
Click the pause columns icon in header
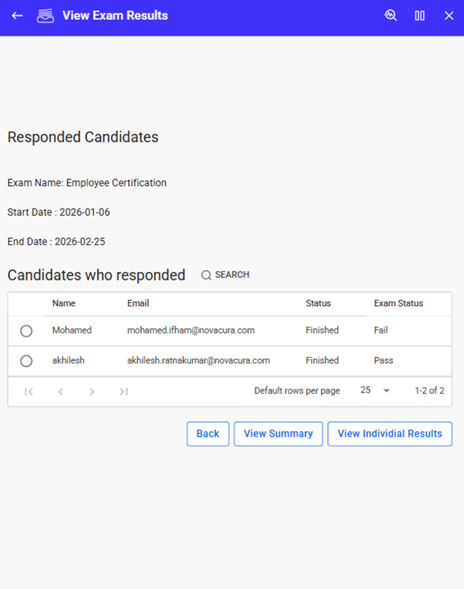click(x=420, y=16)
